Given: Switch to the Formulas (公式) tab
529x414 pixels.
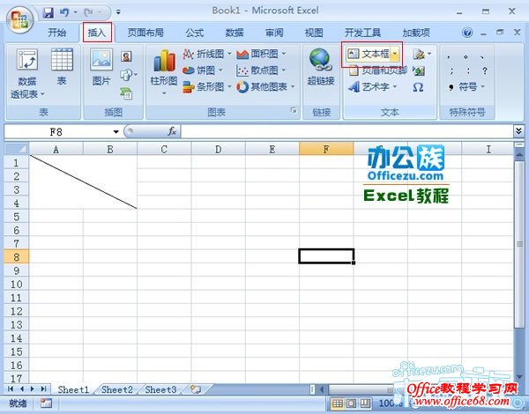Looking at the screenshot, I should click(x=195, y=33).
